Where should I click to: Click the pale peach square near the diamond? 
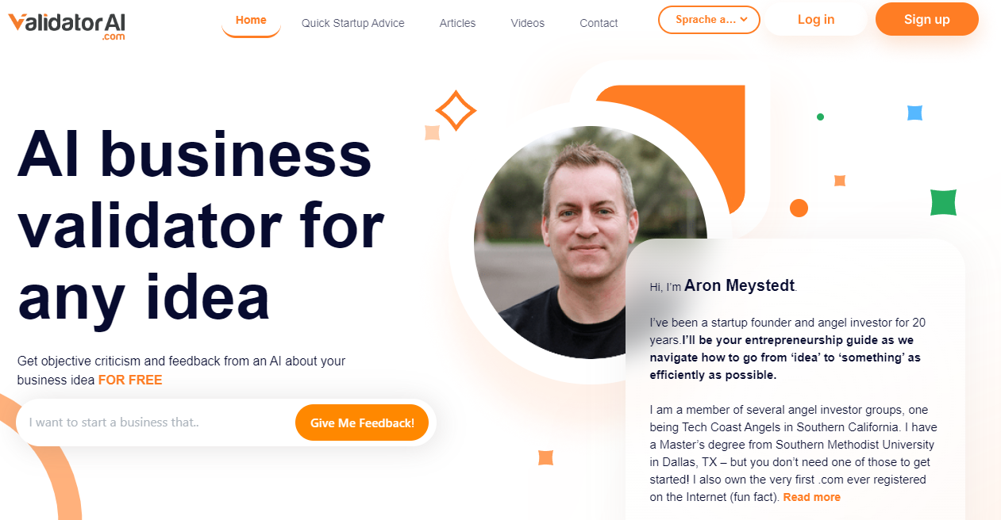click(432, 132)
